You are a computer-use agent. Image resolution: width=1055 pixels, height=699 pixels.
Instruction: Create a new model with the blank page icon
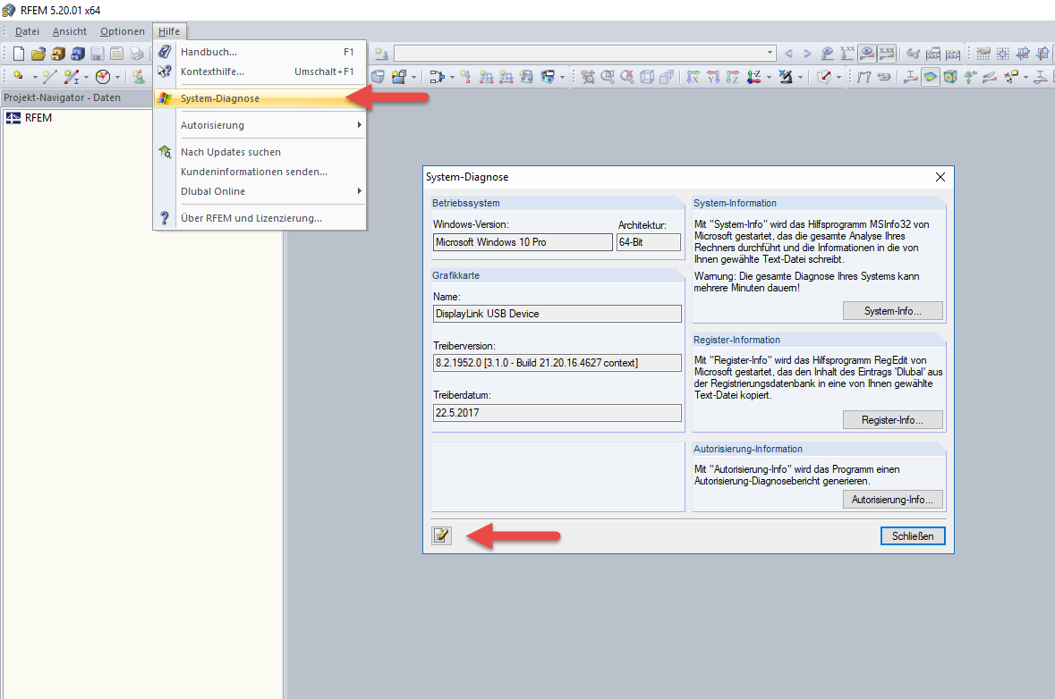[19, 54]
